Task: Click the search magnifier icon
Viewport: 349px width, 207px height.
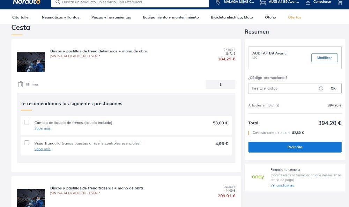Action: 58,2
